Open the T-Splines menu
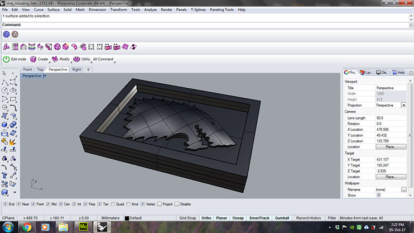 point(198,9)
